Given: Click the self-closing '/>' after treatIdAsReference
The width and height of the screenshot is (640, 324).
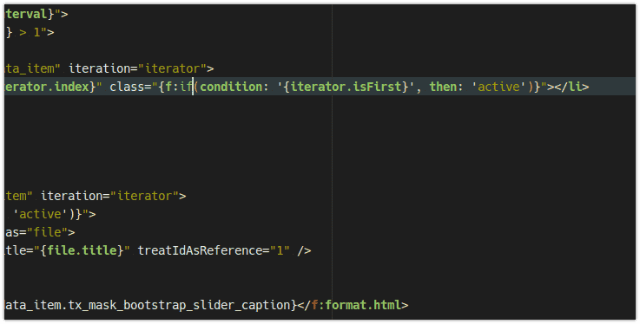Looking at the screenshot, I should pyautogui.click(x=304, y=250).
